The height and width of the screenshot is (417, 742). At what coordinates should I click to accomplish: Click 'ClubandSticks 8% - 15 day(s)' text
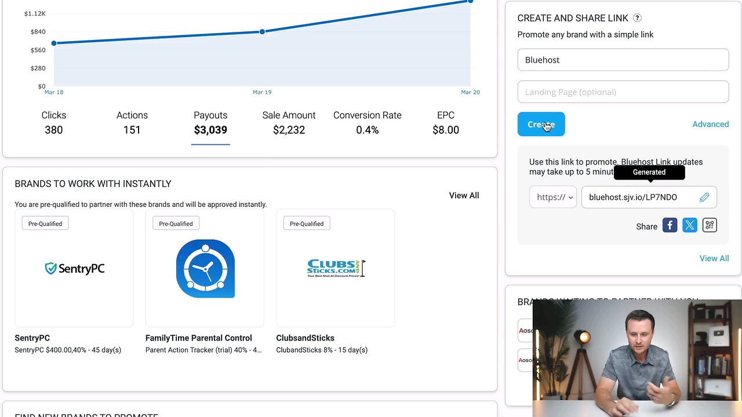(x=322, y=350)
